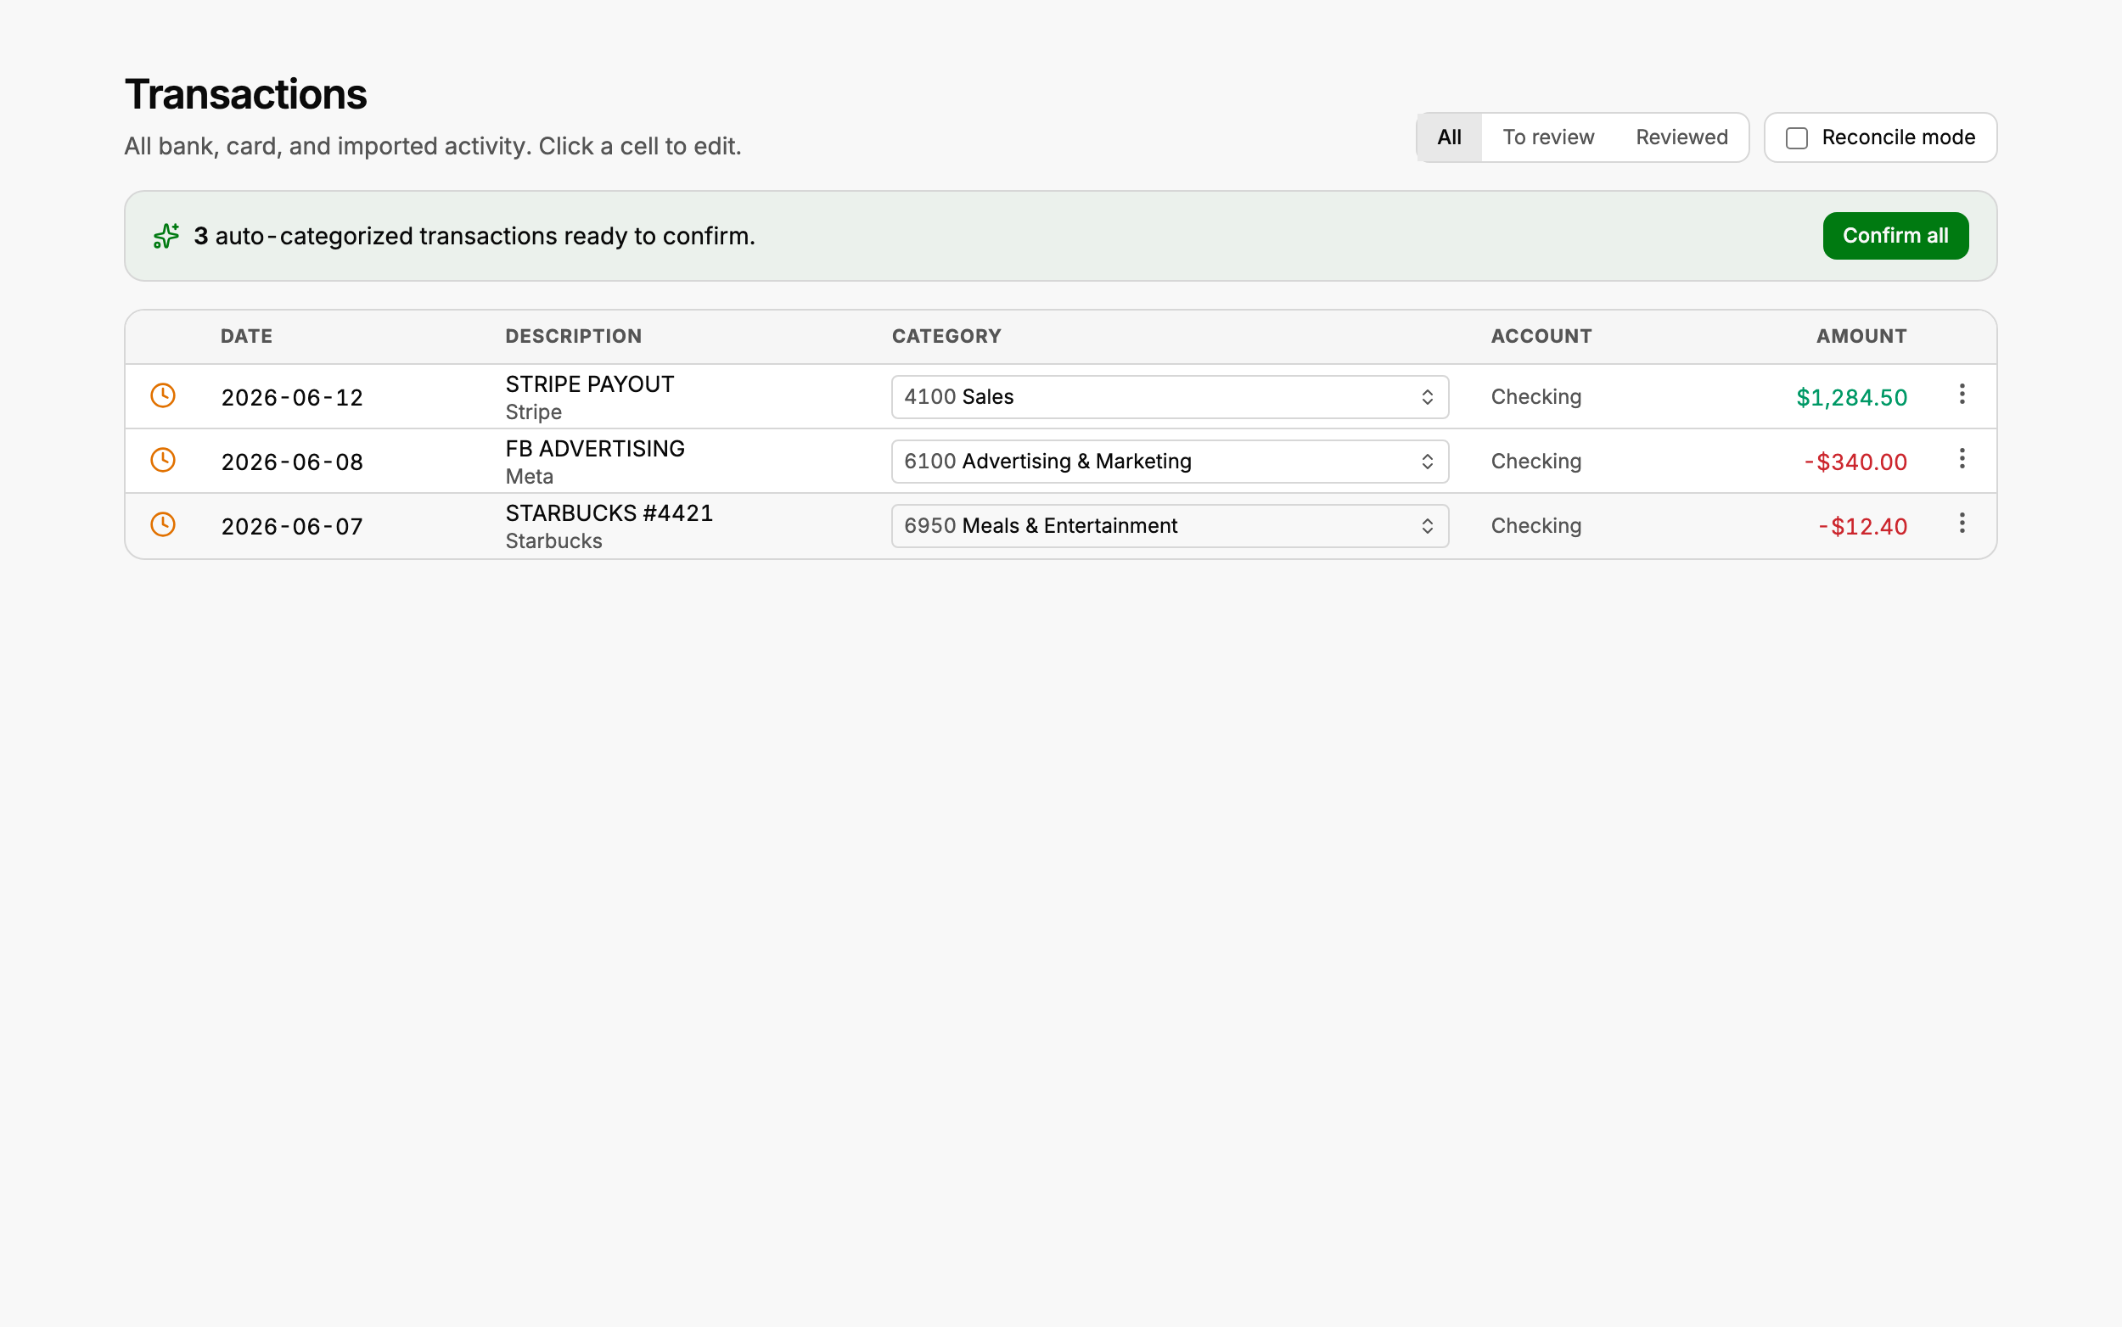
Task: Switch to the To review tab
Action: pyautogui.click(x=1548, y=137)
